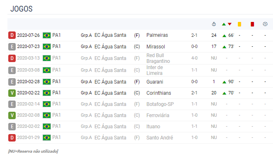Click EC Água Santa in the Mirassol row
Image resolution: width=273 pixels, height=156 pixels.
point(110,47)
